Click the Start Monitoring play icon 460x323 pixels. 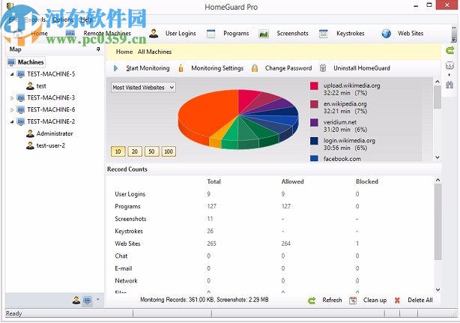tap(115, 68)
